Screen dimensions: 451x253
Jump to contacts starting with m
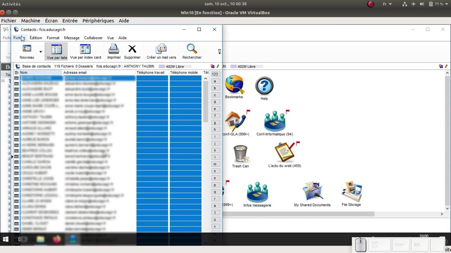215,164
